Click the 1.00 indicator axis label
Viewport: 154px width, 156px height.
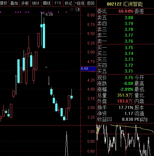[91, 132]
